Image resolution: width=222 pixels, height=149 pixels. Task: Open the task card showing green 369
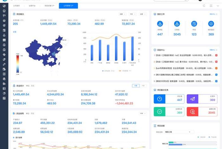(169, 112)
